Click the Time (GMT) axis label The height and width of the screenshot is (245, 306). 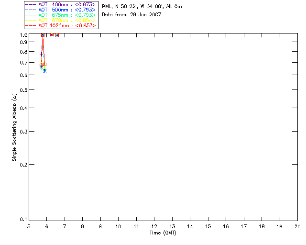point(163,233)
